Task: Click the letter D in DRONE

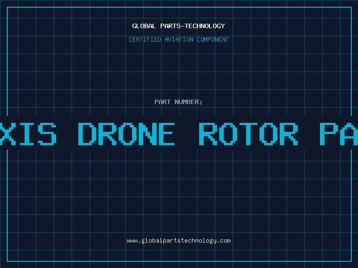Action: pyautogui.click(x=87, y=134)
